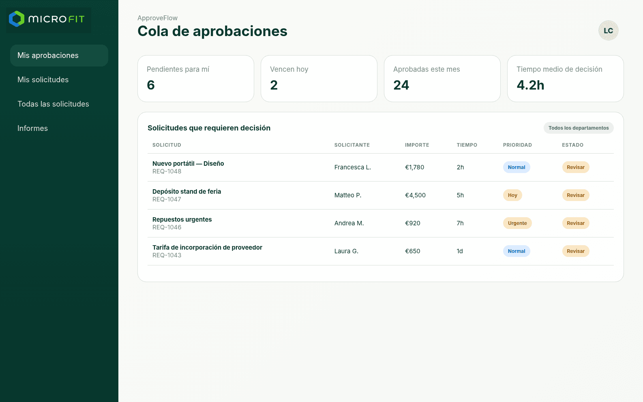This screenshot has height=402, width=643.
Task: Sort by the Prioridad column header
Action: coord(517,145)
